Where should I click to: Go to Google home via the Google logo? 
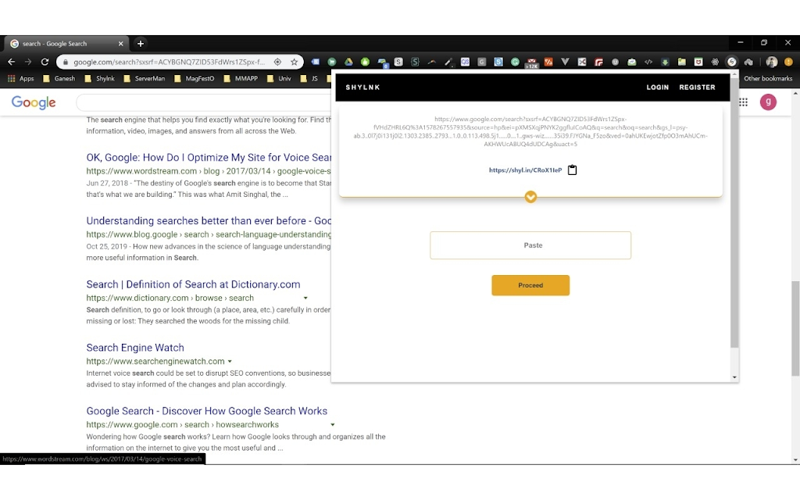coord(34,102)
